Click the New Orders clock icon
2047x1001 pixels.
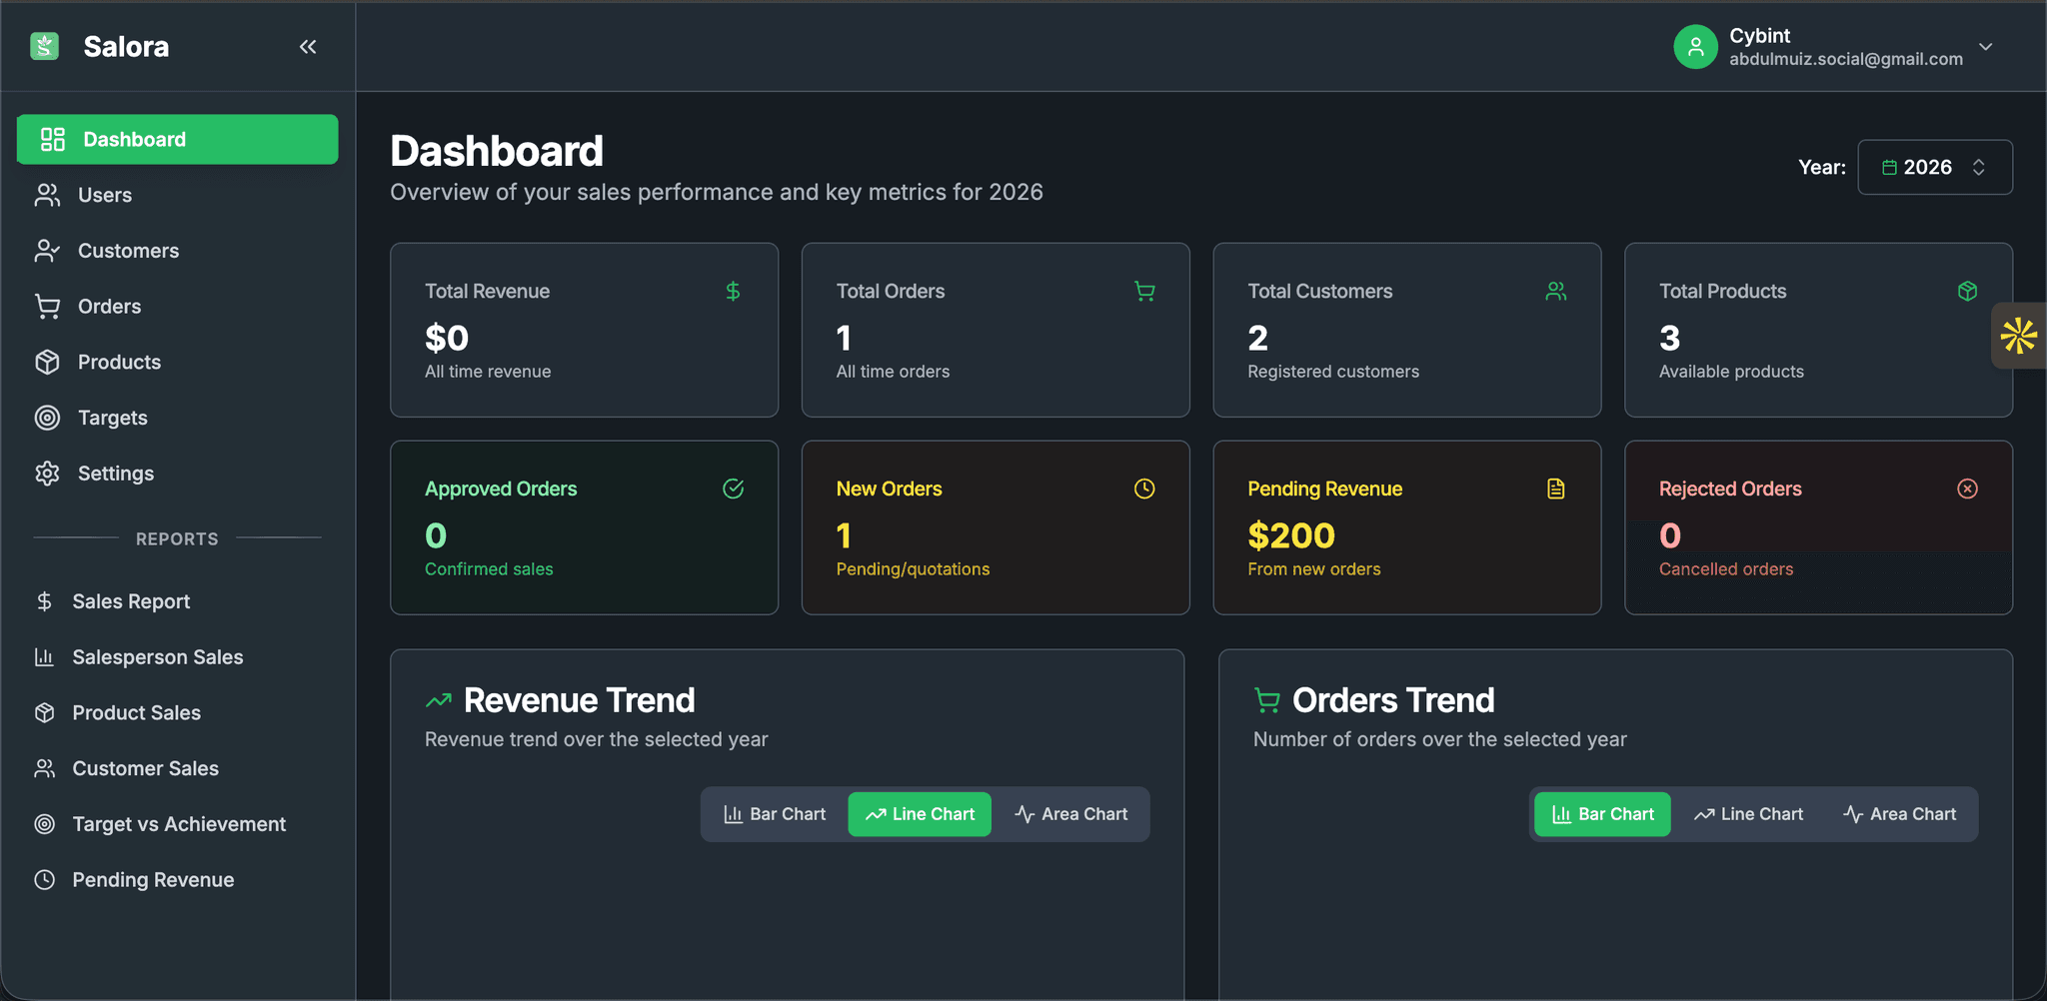point(1144,489)
